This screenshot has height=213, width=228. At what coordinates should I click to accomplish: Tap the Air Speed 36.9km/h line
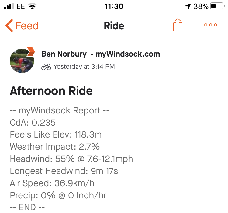coord(52,183)
